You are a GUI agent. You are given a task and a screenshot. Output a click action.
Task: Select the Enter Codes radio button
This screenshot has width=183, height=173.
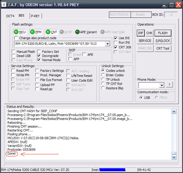[x=103, y=75]
